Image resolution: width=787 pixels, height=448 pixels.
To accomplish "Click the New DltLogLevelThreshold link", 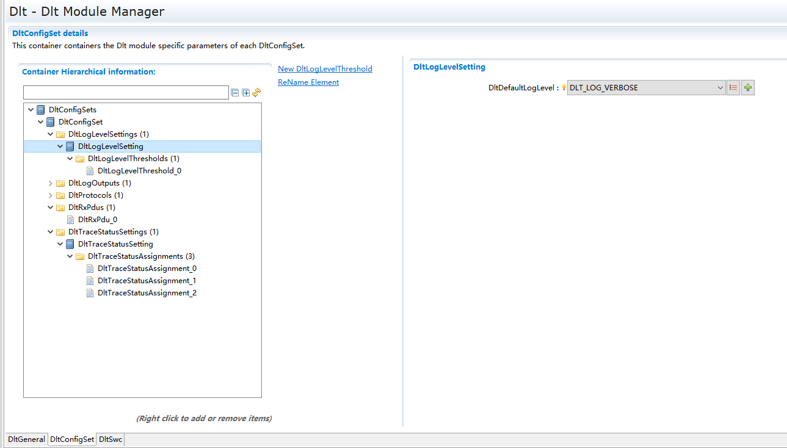I will point(325,69).
